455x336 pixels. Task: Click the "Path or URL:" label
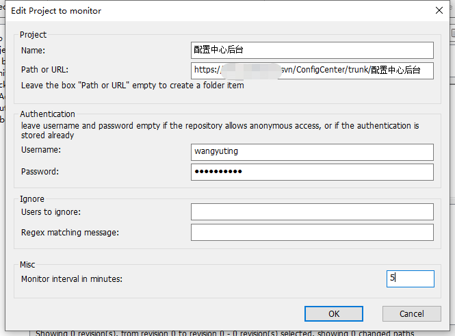44,69
